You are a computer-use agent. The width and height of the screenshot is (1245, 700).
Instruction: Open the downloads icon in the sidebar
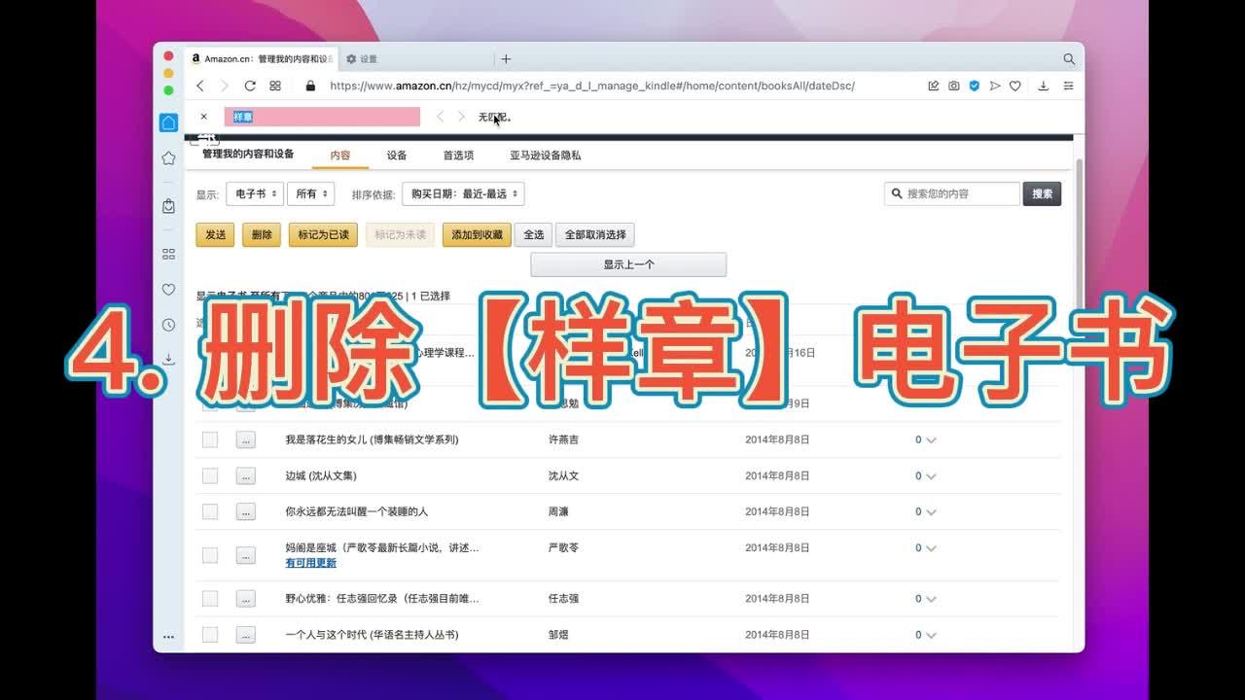168,359
